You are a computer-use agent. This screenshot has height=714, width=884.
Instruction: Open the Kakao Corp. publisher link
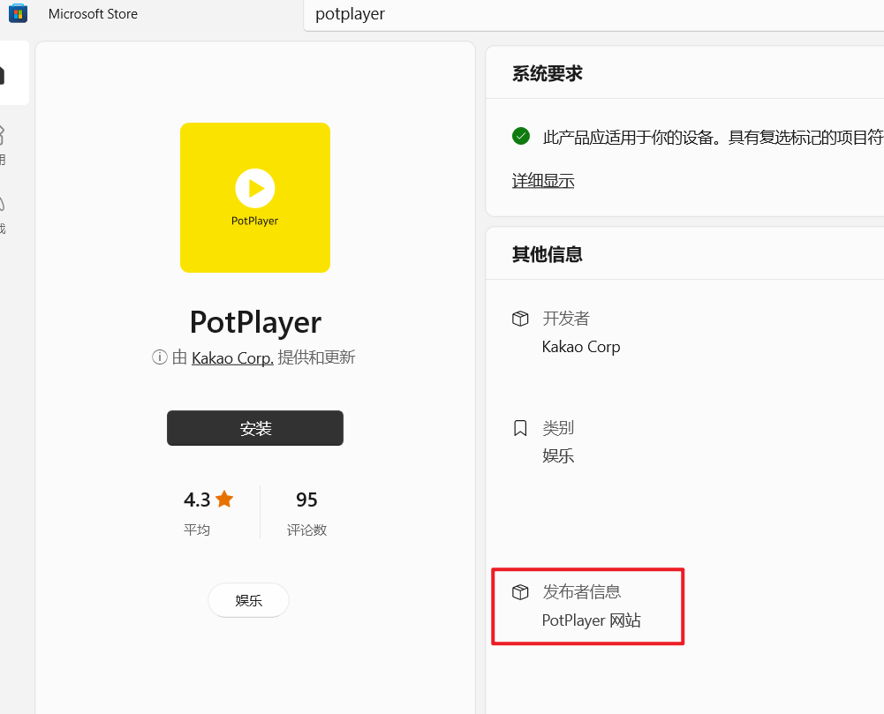click(x=232, y=357)
